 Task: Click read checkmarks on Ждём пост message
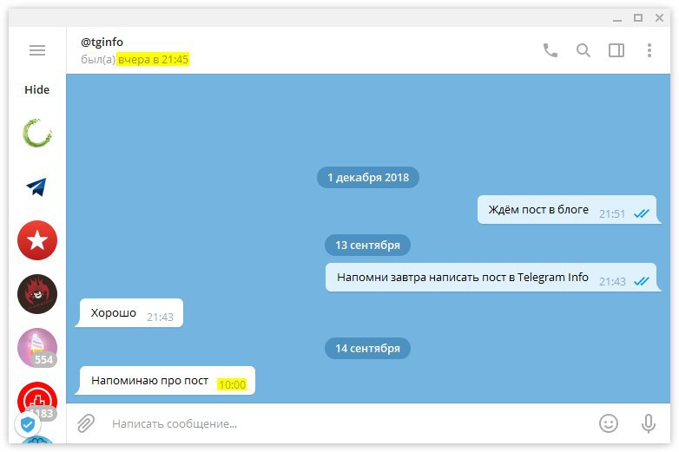click(642, 213)
